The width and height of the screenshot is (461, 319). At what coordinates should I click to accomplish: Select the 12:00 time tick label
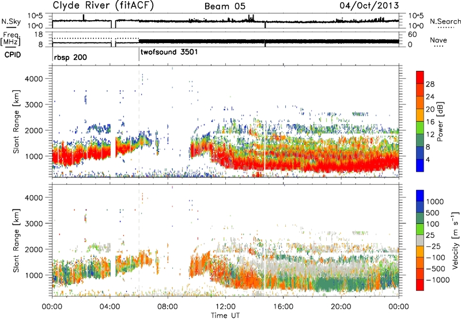(225, 307)
